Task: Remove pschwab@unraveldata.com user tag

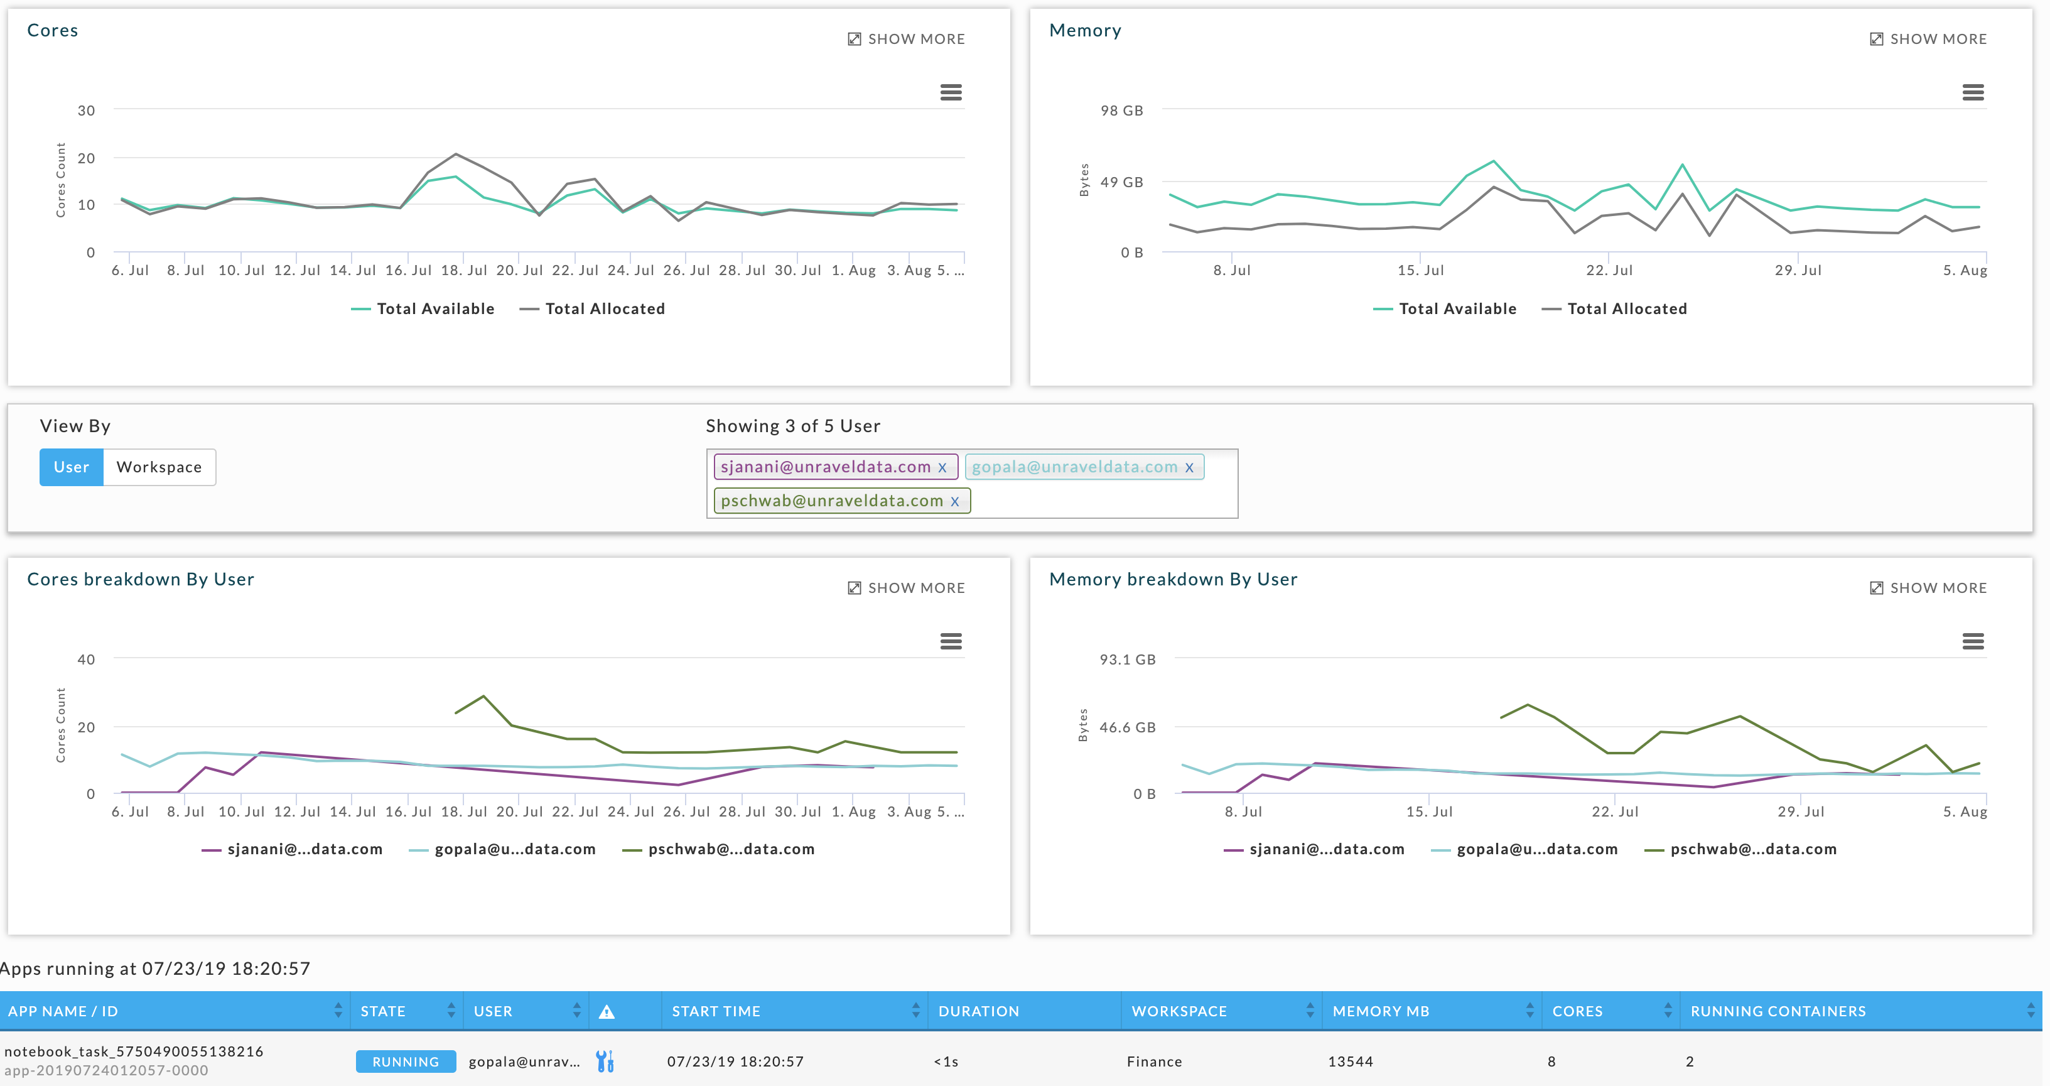Action: click(x=954, y=501)
